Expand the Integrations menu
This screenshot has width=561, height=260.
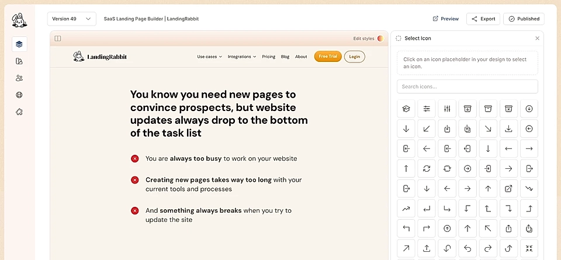242,57
